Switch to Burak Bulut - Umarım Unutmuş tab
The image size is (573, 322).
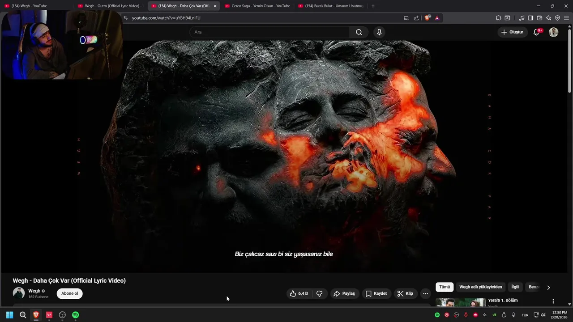[331, 6]
